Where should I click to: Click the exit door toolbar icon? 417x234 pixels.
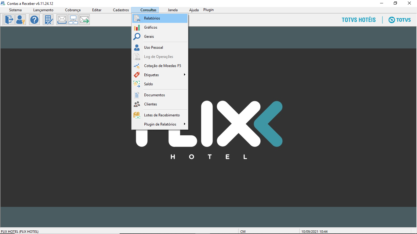coord(9,20)
